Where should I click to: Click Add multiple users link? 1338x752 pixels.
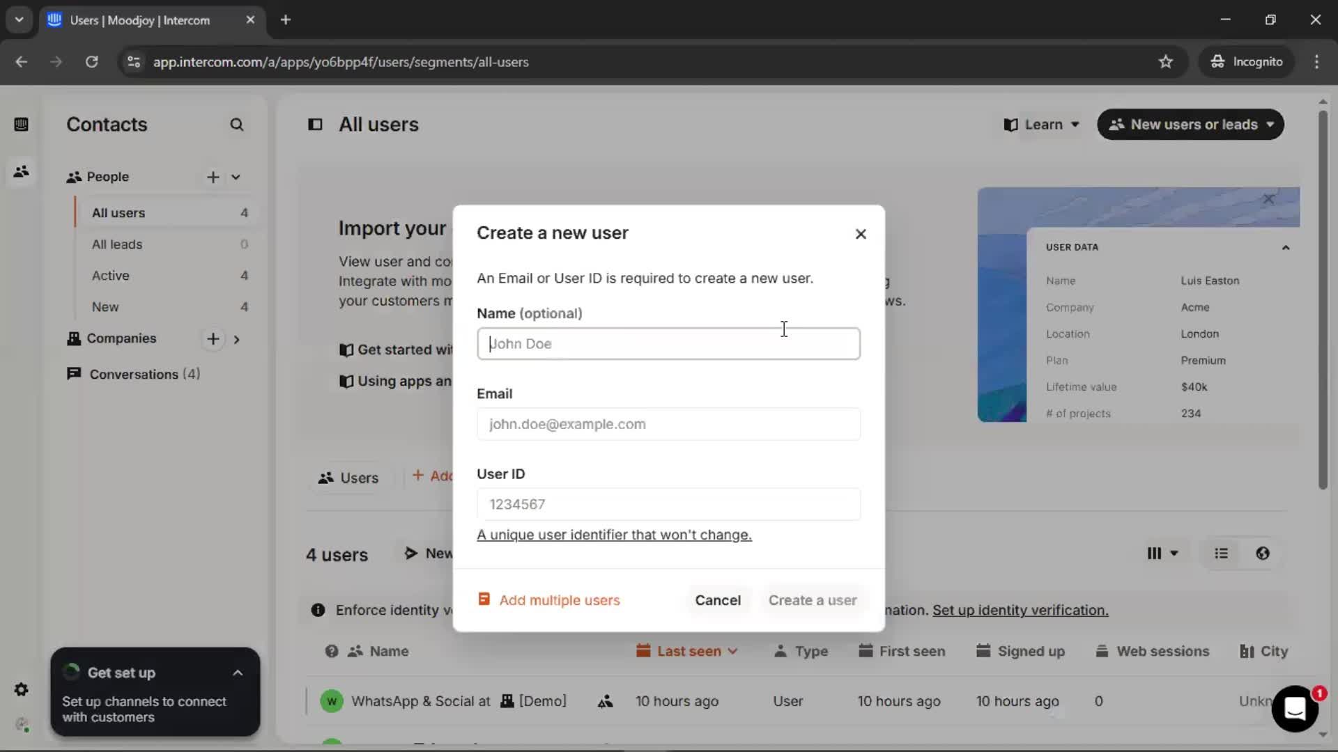coord(549,600)
